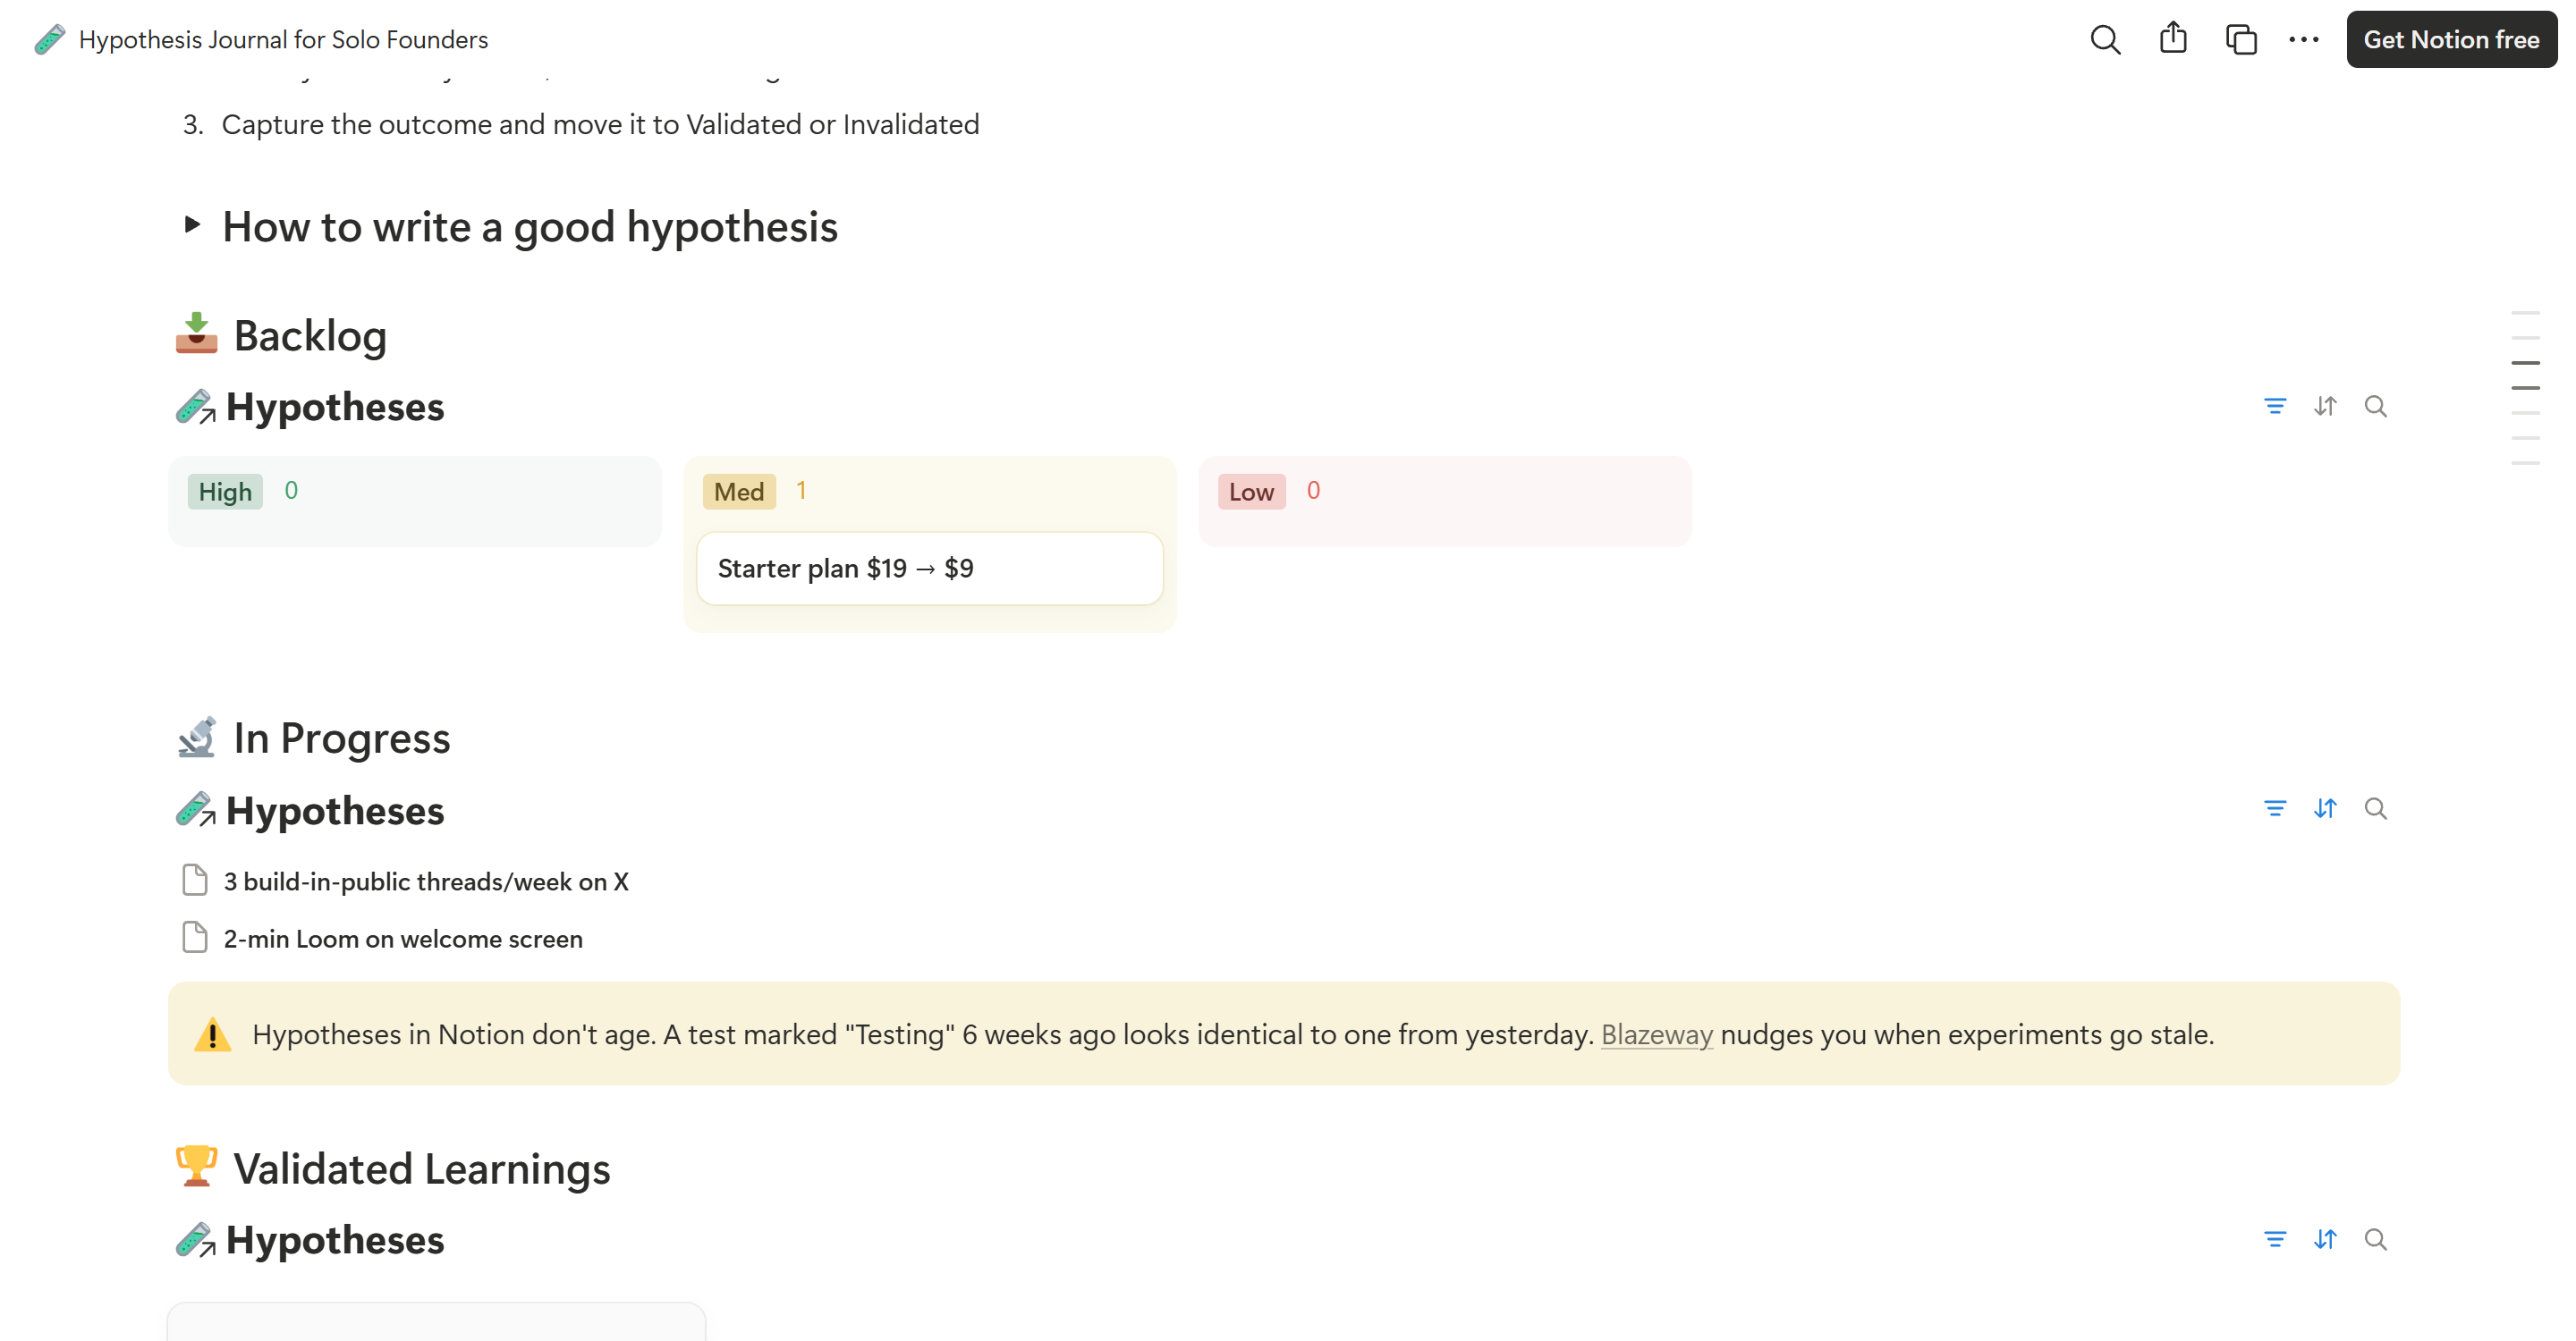This screenshot has width=2576, height=1341.
Task: Open the Starter plan $19 → $9 card
Action: [x=929, y=569]
